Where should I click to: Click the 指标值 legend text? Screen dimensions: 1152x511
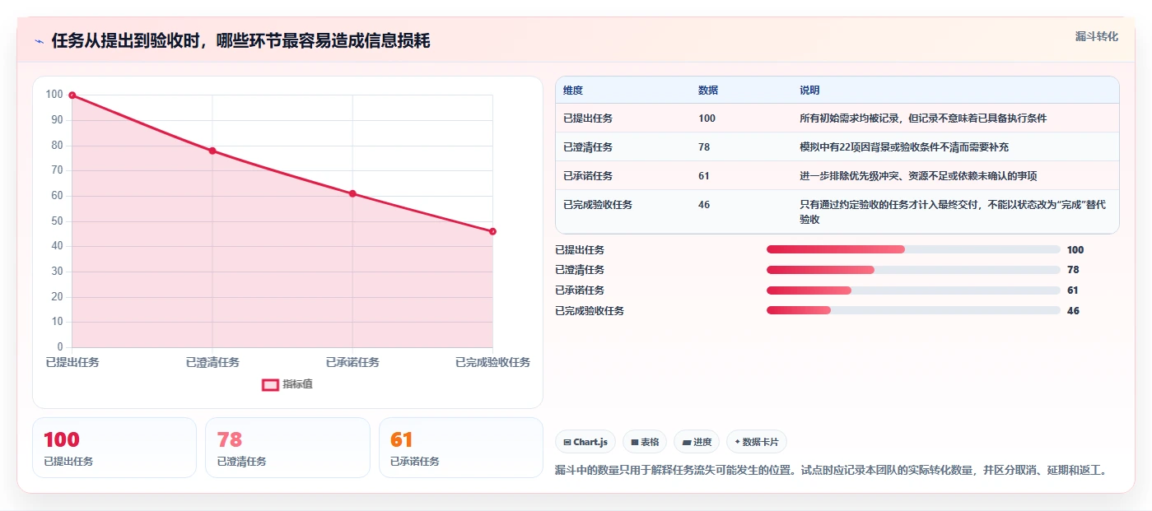[297, 384]
